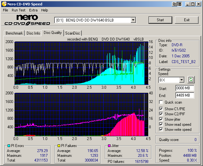Click the Nero CD-DVD Speed logo

27,20
